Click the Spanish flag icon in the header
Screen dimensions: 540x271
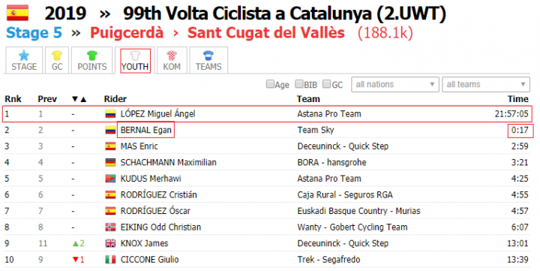[x=17, y=13]
